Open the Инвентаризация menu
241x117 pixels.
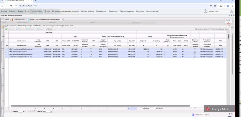(37, 11)
